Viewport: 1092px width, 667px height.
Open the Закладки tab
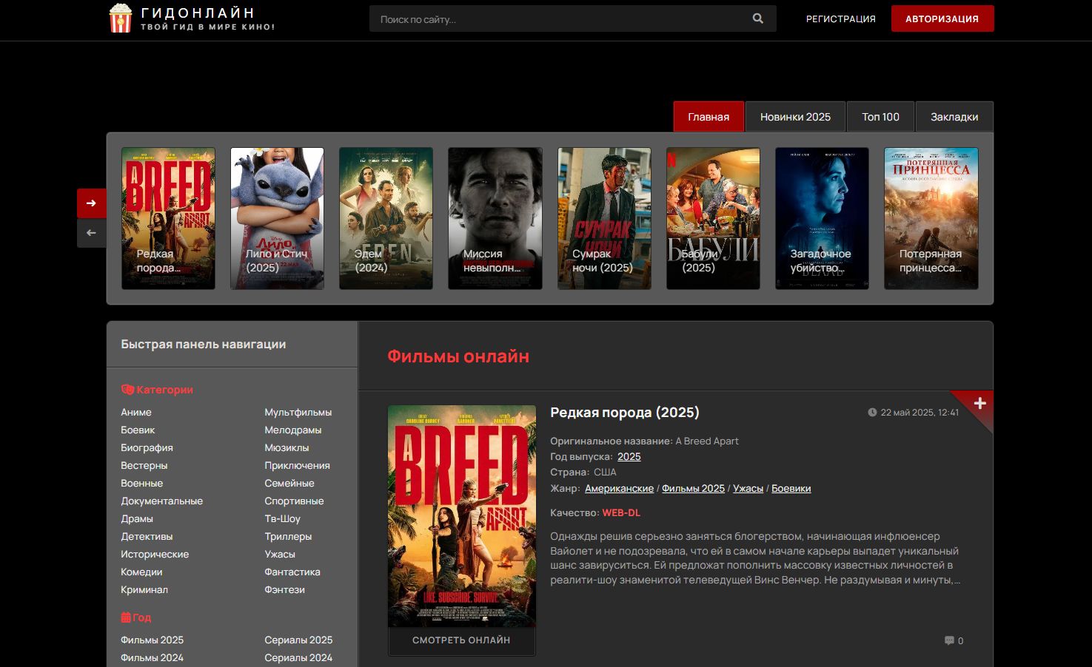pyautogui.click(x=954, y=117)
